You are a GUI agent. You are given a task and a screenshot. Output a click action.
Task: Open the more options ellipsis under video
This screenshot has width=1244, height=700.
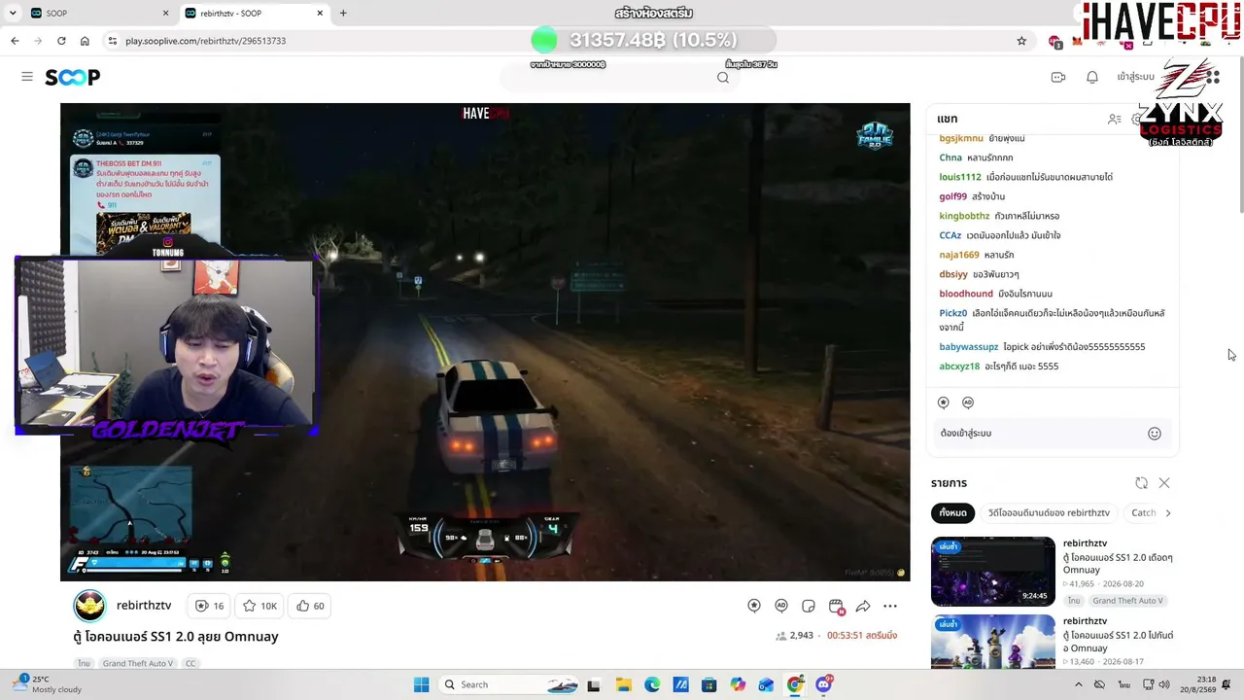(x=890, y=606)
